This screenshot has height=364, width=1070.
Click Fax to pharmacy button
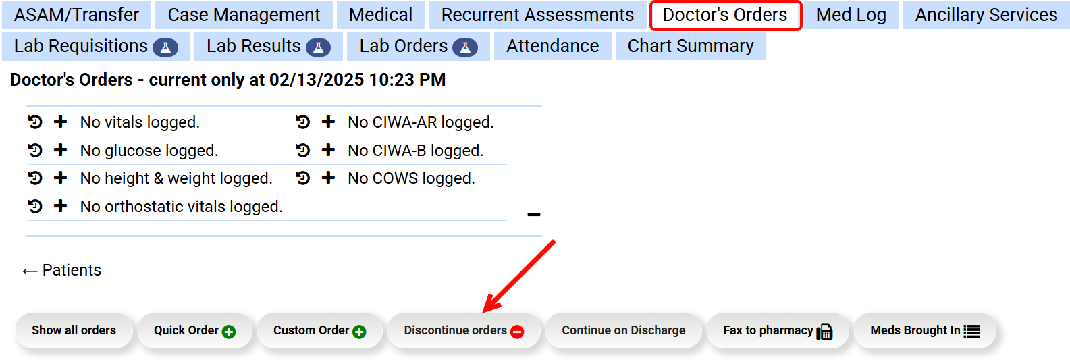tap(777, 330)
